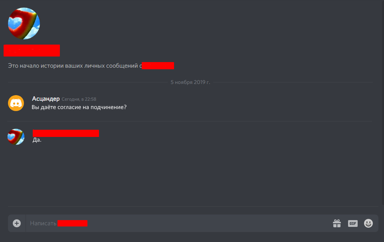This screenshot has height=242, width=384.
Task: Open the GIF picker
Action: pos(352,223)
